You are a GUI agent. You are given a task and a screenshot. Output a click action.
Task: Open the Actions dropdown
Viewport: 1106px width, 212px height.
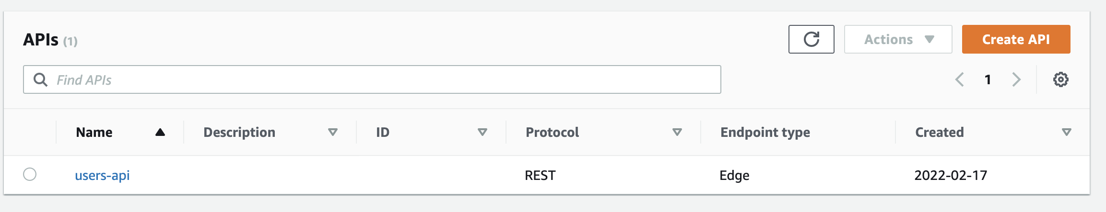click(898, 39)
